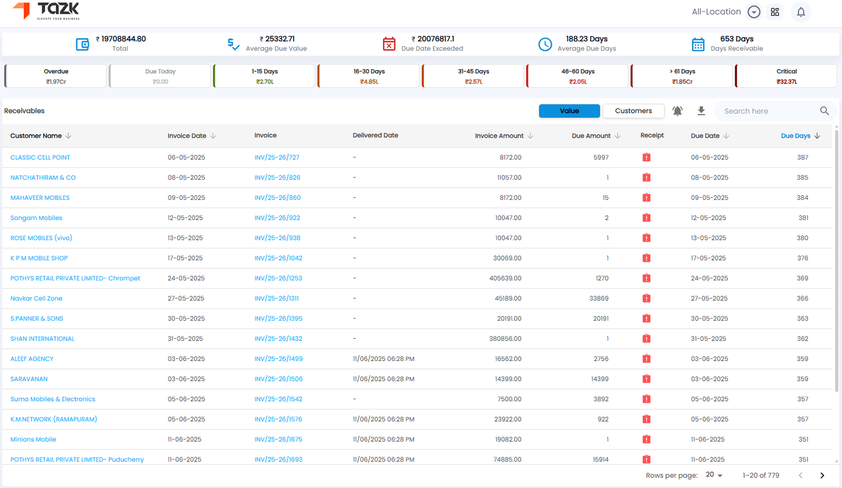Click the Tazk logo
The height and width of the screenshot is (488, 842).
[x=46, y=11]
